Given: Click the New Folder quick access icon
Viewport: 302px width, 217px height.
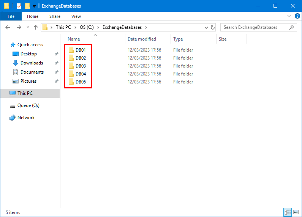Looking at the screenshot, I should (27, 6).
